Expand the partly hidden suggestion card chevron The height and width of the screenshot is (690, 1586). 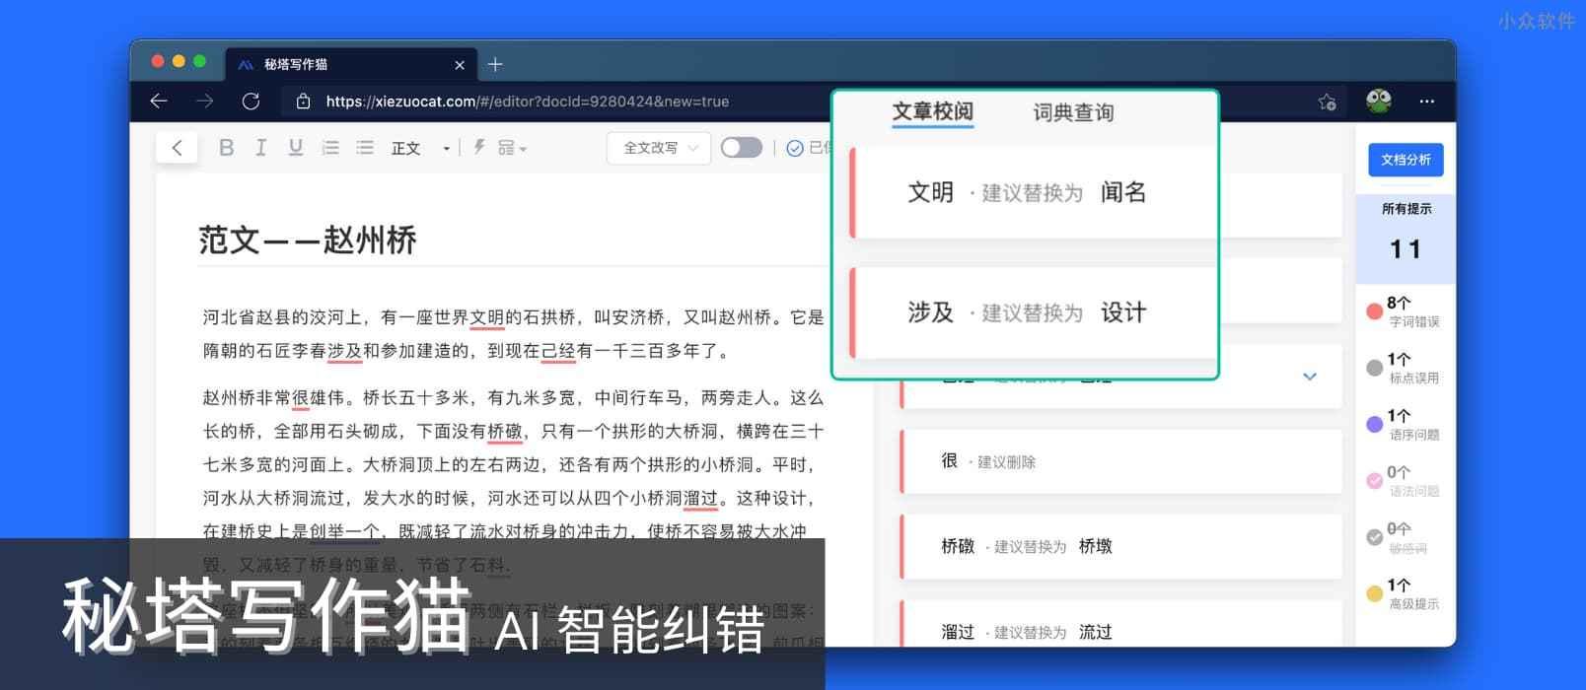(1310, 376)
